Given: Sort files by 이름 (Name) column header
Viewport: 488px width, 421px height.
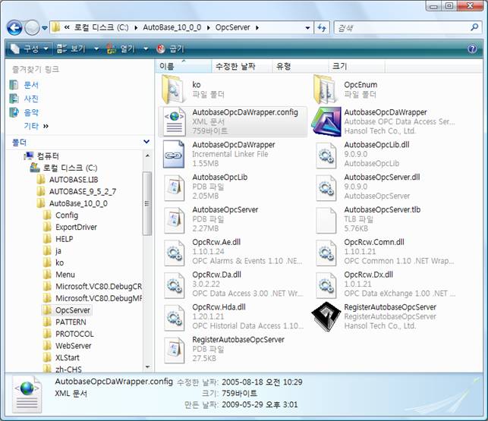Looking at the screenshot, I should [168, 67].
